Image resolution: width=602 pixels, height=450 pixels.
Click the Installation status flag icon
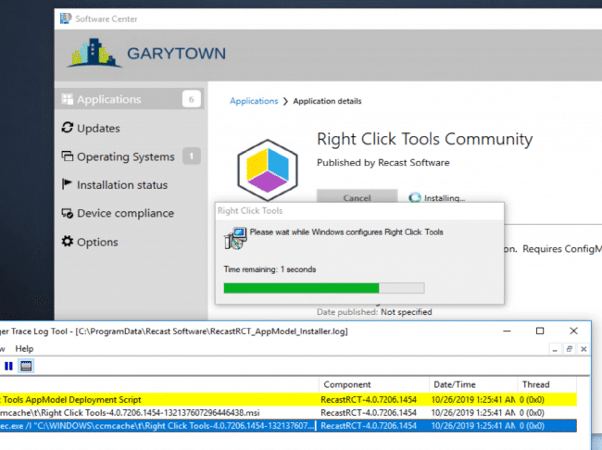pos(67,185)
